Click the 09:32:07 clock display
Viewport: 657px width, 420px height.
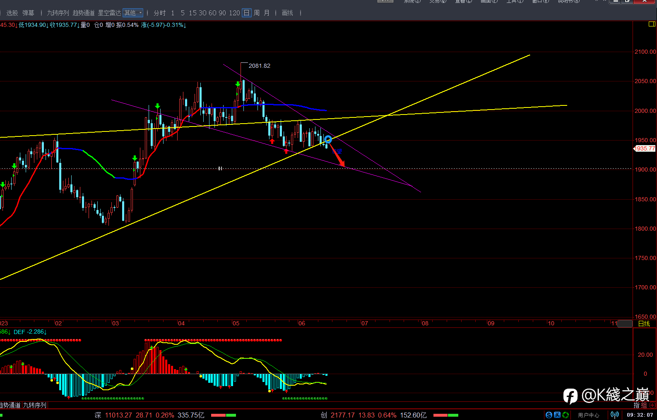(640, 415)
